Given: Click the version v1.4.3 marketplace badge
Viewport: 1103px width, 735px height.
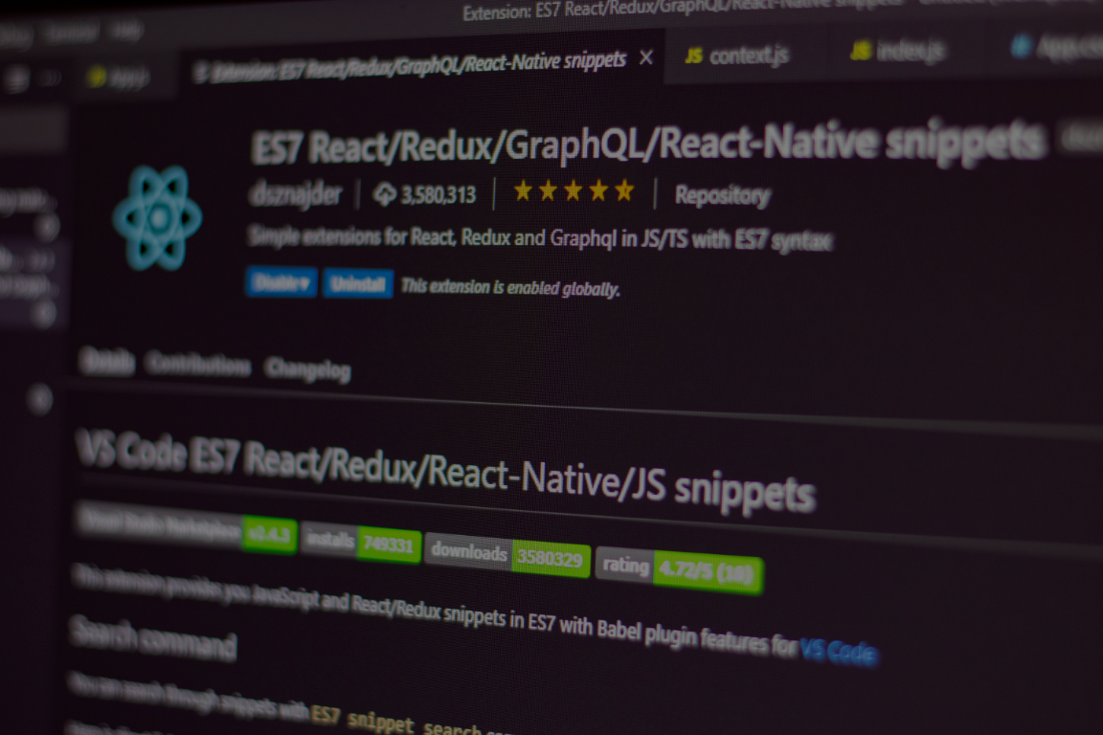Looking at the screenshot, I should pos(187,527).
